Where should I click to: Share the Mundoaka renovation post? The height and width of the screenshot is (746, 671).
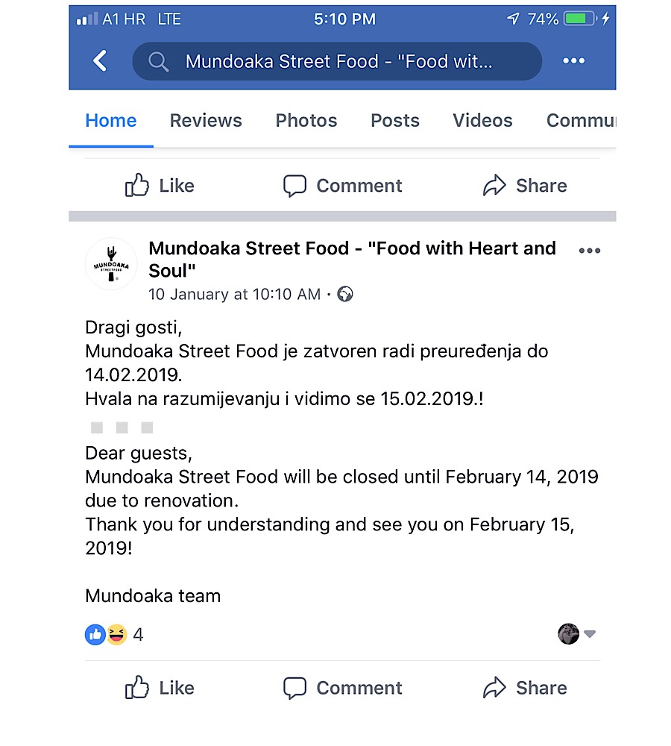tap(525, 688)
